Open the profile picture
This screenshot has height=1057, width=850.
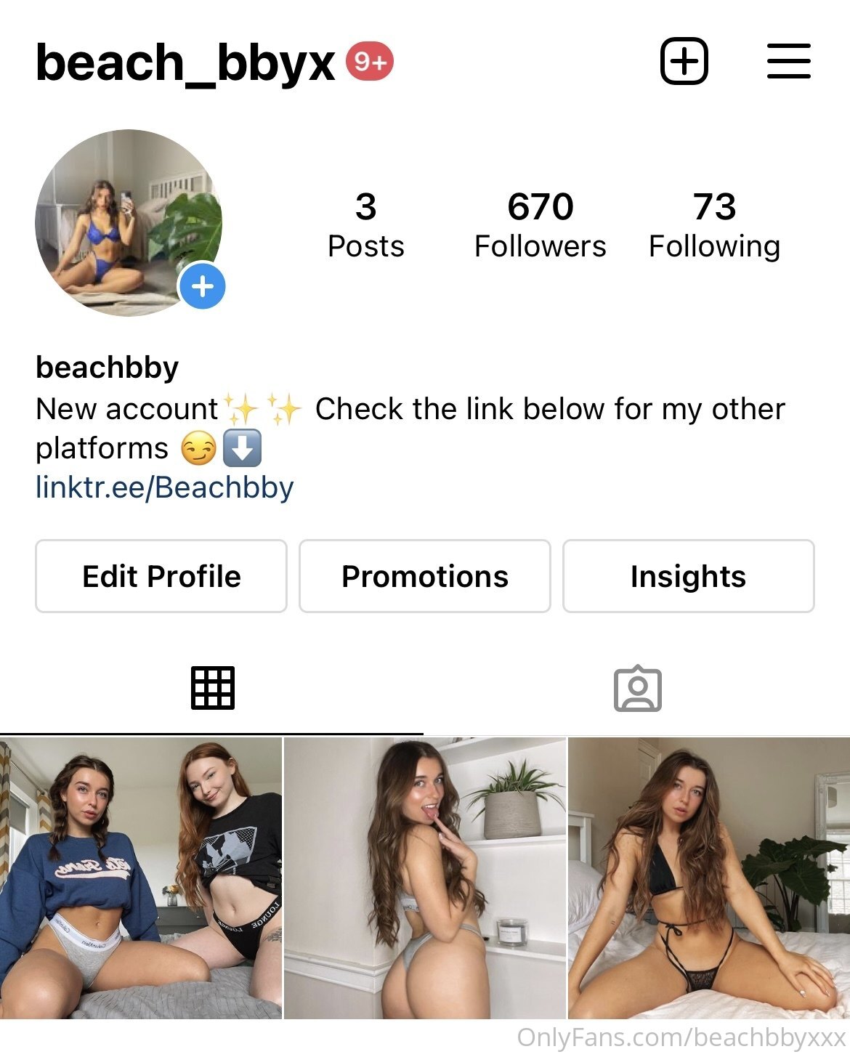coord(129,223)
